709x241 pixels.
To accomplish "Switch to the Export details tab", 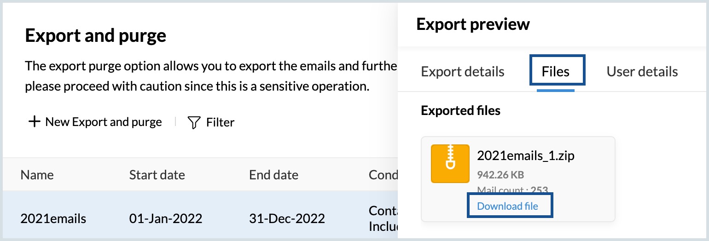I will click(463, 72).
